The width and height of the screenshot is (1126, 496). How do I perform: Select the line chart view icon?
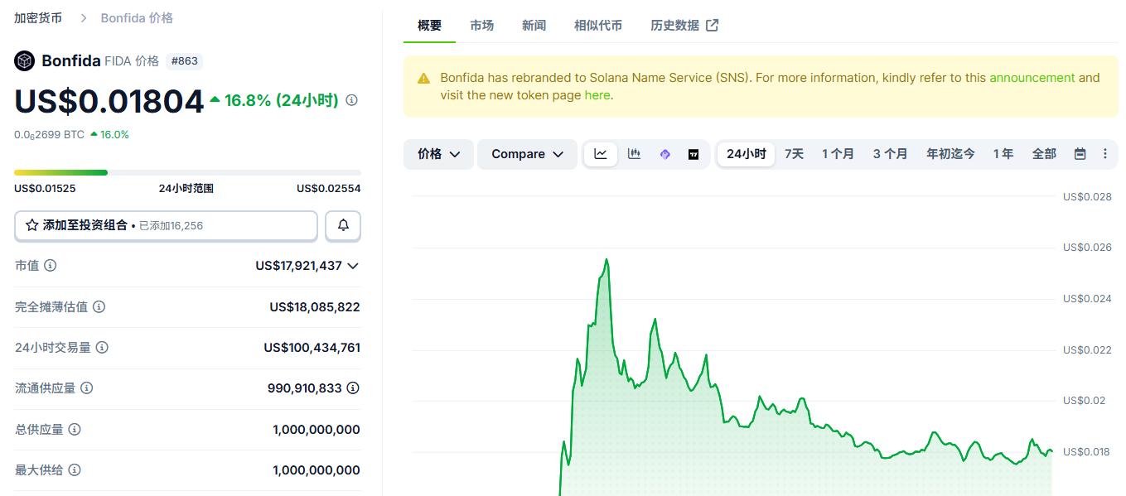[x=600, y=154]
